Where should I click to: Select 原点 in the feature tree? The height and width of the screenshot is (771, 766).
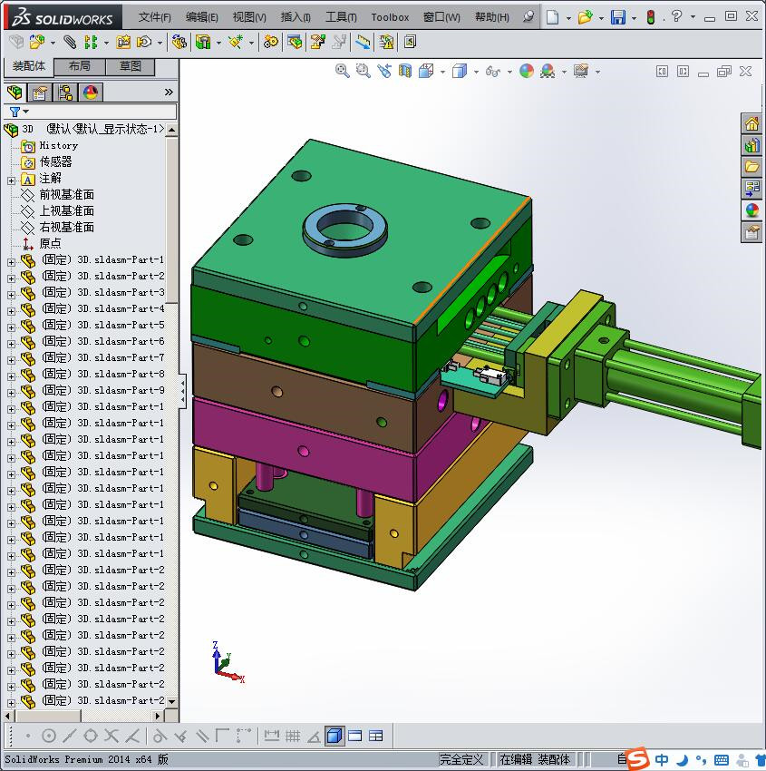(50, 243)
